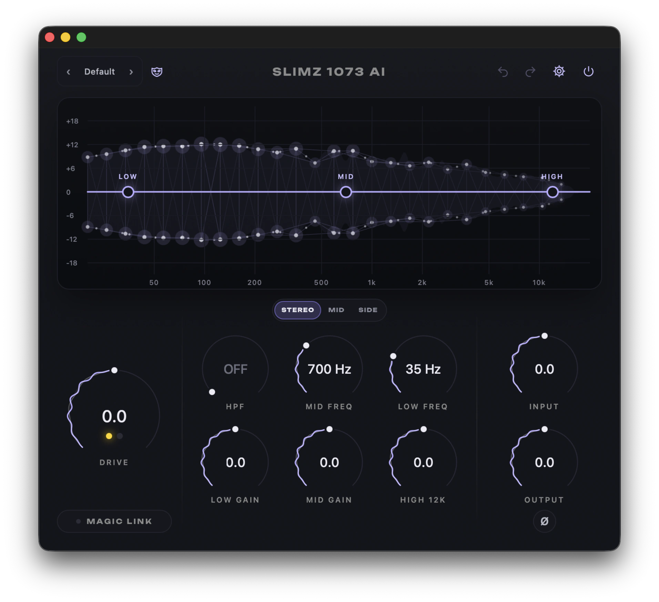The image size is (659, 602).
Task: Go to the next preset arrow
Action: point(131,72)
